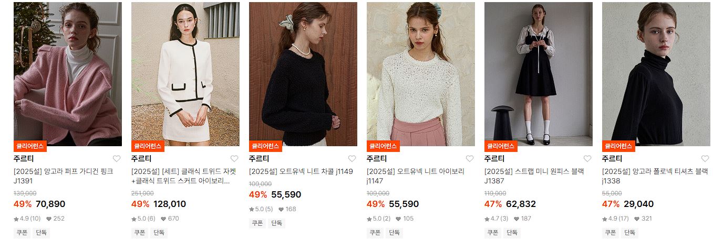Toggle wishlist heart for charcoal knit j1149
Screen dimensions: 713x251
(x=352, y=159)
